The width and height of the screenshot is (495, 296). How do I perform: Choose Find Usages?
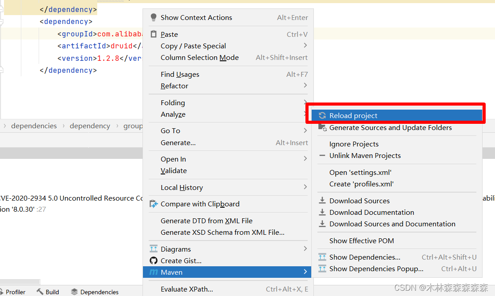point(228,74)
